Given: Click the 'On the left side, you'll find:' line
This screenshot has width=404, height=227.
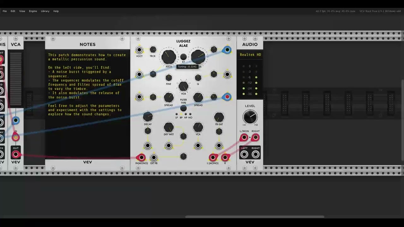Looking at the screenshot, I should click(x=79, y=67).
